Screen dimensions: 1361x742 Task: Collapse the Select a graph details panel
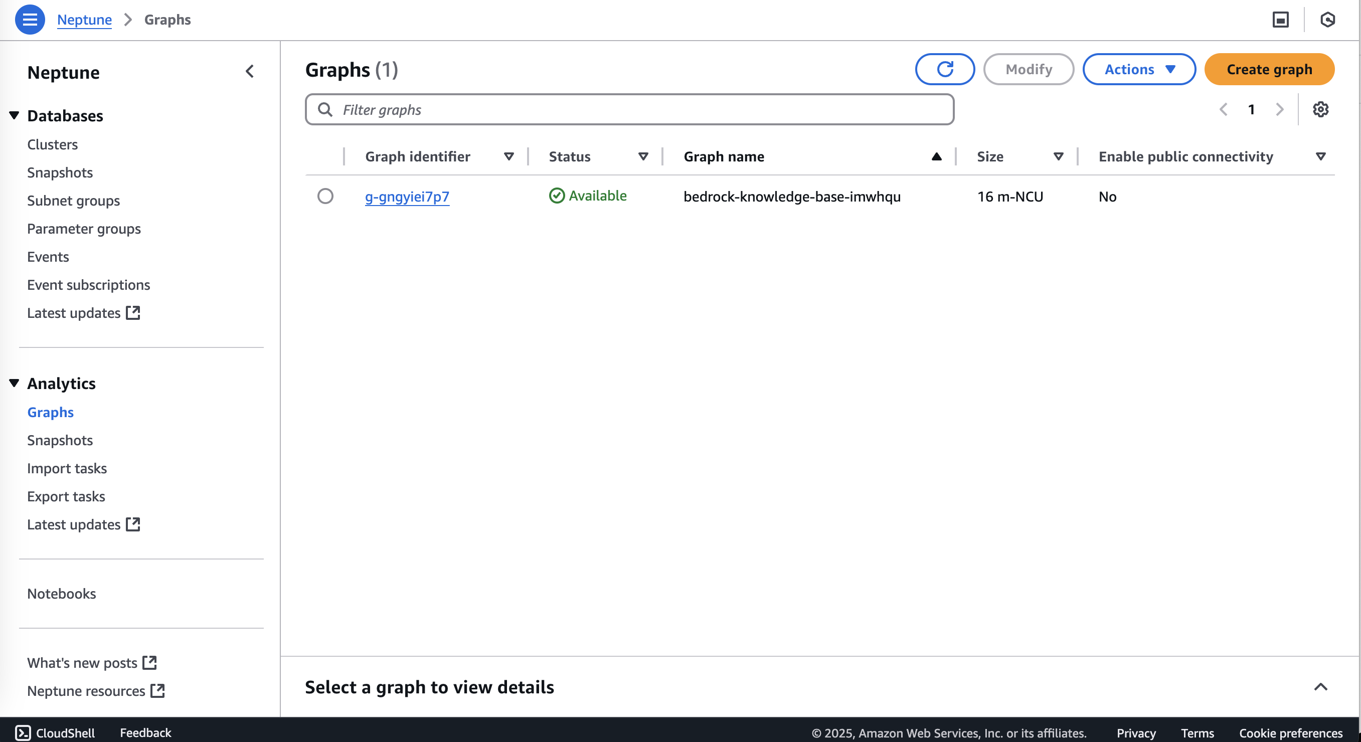click(x=1321, y=687)
